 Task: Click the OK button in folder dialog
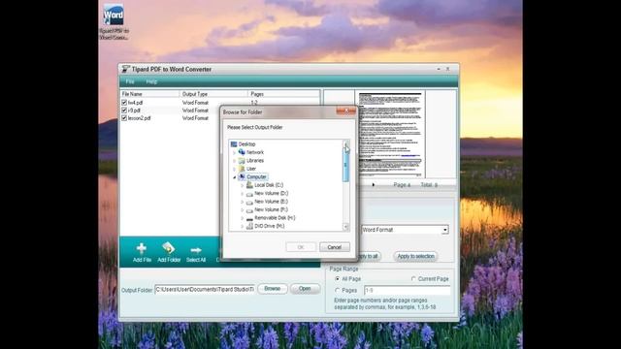coord(301,247)
